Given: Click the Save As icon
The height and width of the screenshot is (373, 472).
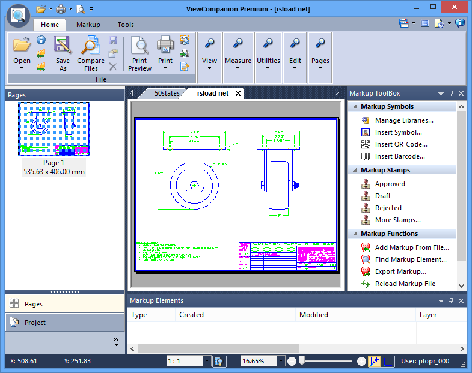Looking at the screenshot, I should (x=63, y=45).
